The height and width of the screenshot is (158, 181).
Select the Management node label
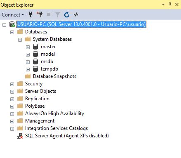[40, 121]
